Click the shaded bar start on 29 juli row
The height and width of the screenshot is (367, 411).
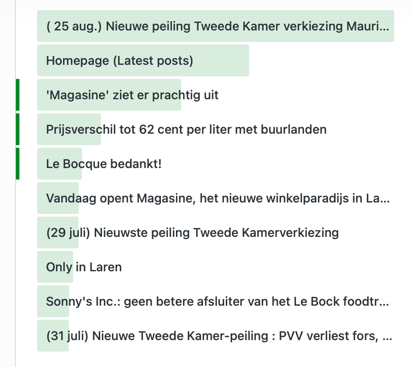point(41,232)
